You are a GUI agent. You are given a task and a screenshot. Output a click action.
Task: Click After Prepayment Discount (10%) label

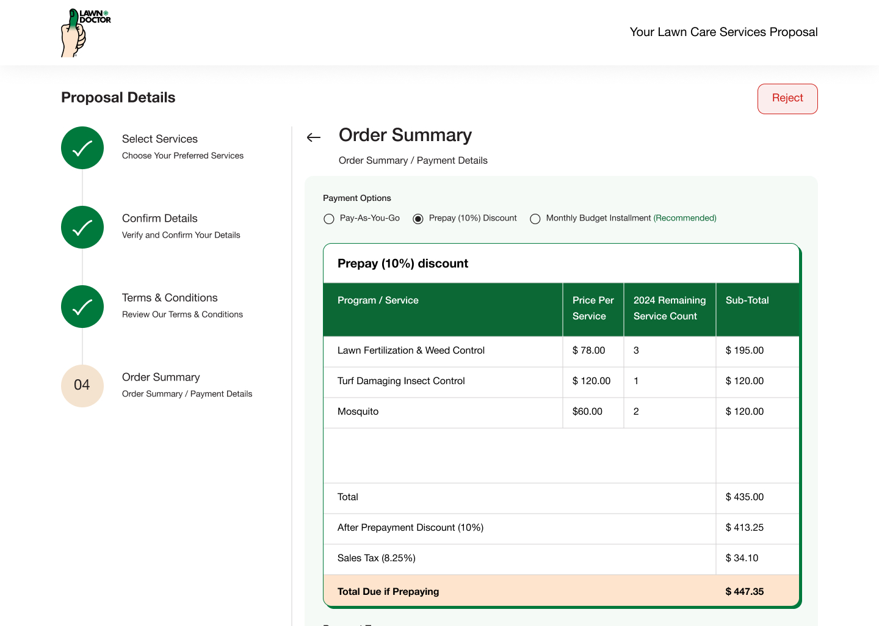(x=410, y=528)
